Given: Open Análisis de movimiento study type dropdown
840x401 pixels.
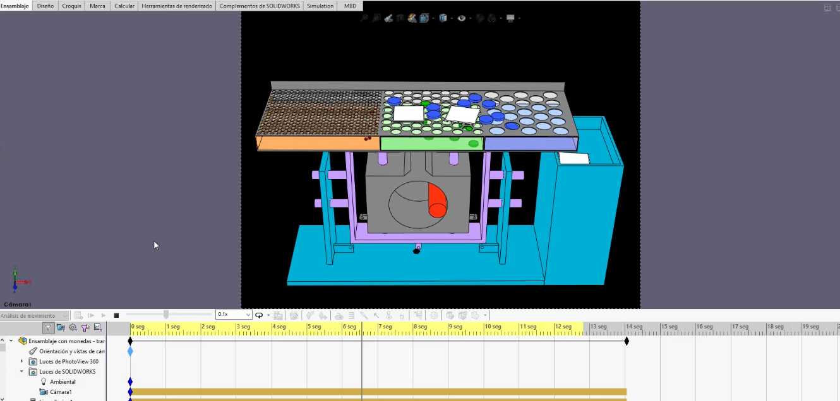Looking at the screenshot, I should pos(34,315).
